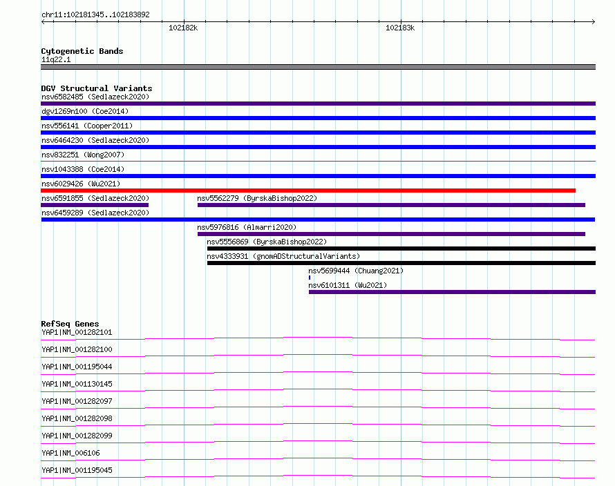
Task: Open transcript YAP1|NM_001195044
Action: point(77,367)
